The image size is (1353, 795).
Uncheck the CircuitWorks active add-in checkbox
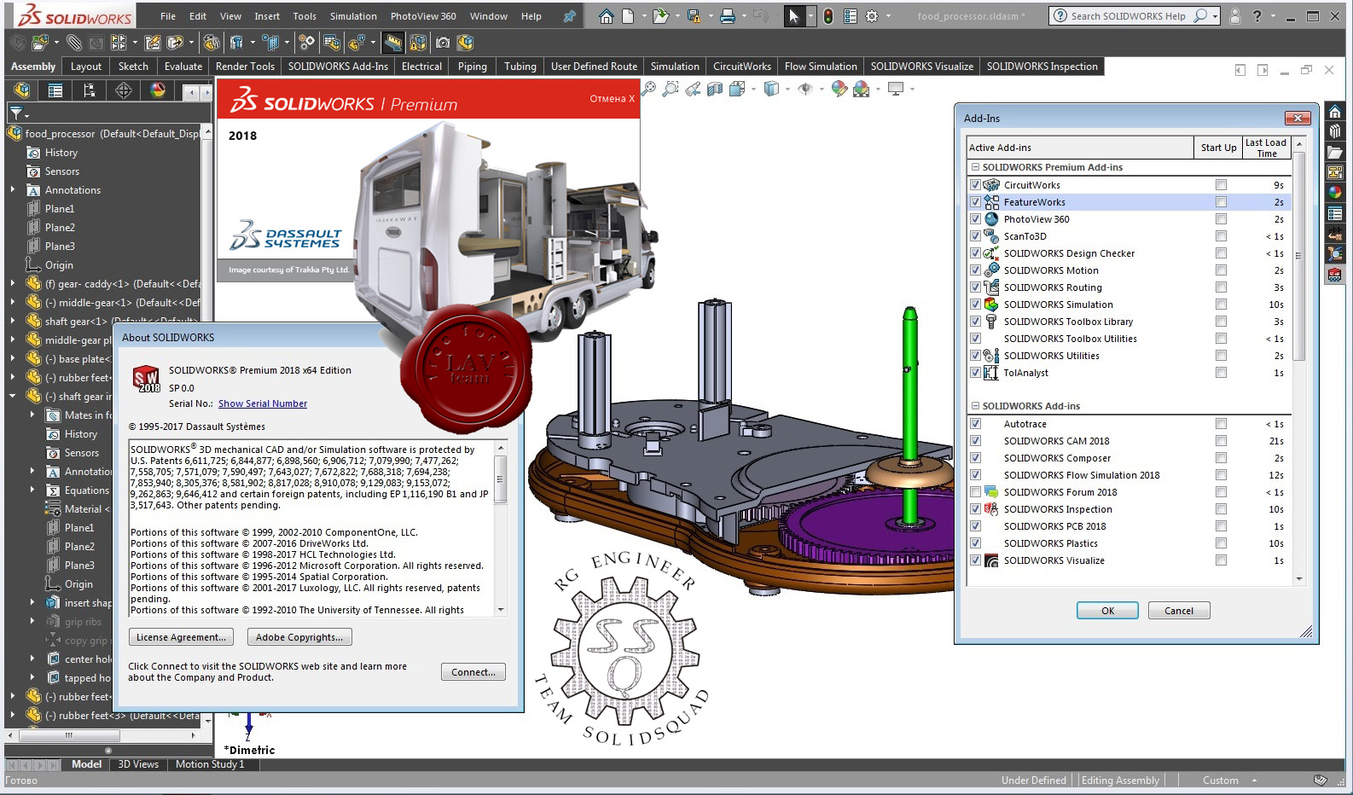[x=975, y=185]
